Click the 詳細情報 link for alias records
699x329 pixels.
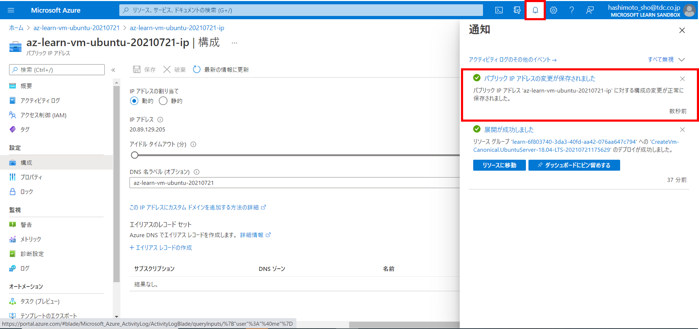pos(255,235)
